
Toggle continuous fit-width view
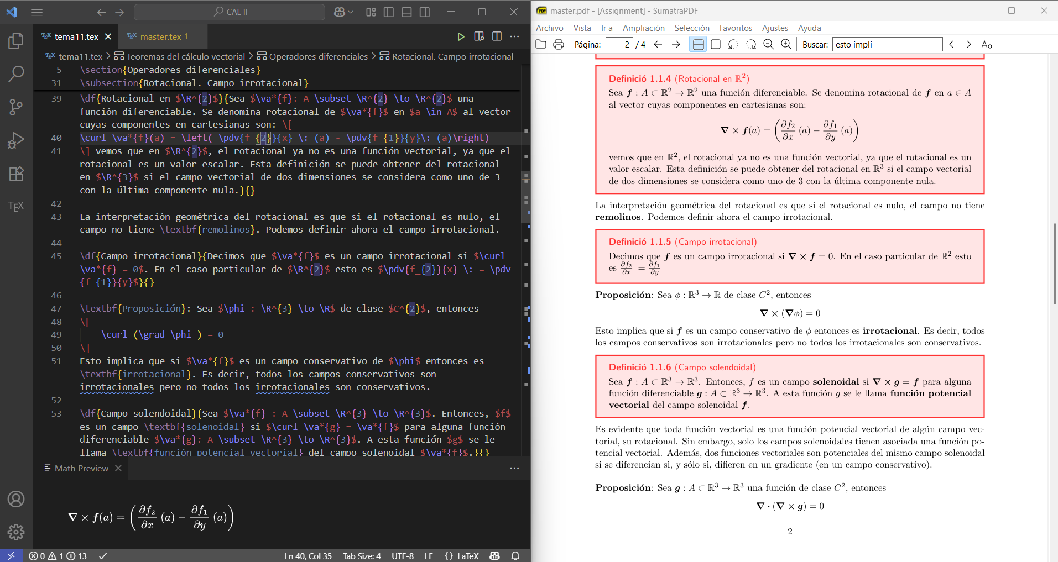699,44
